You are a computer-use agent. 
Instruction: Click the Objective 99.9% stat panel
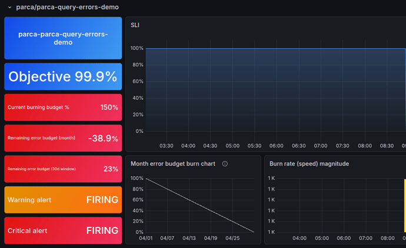click(x=63, y=77)
